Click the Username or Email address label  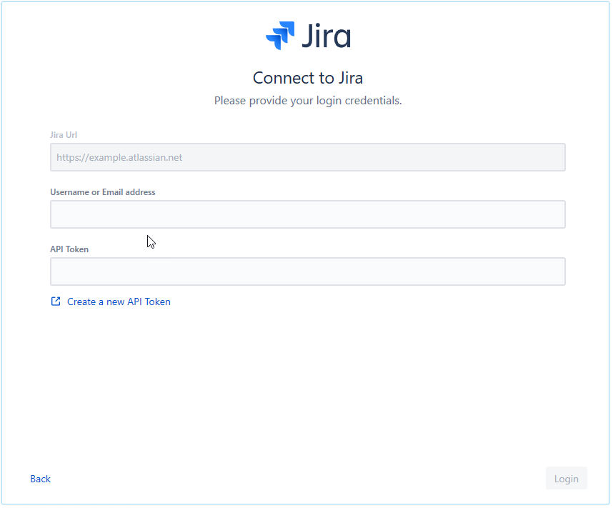point(102,191)
